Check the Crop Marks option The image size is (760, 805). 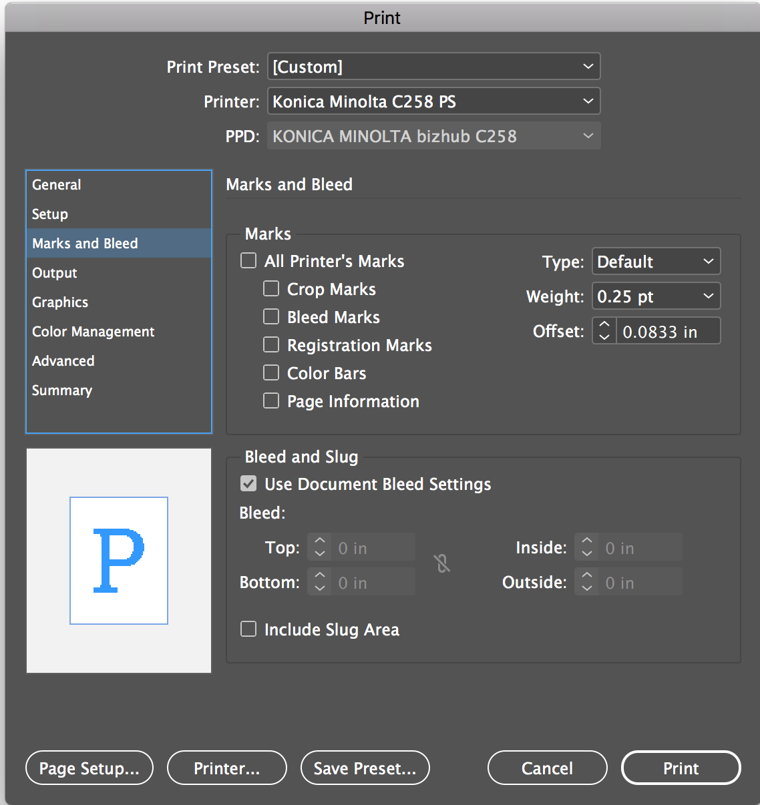tap(271, 288)
